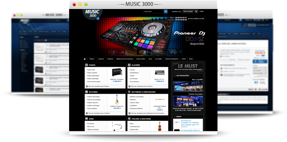Open the Nouveauté Trompette Yamaha news link
This screenshot has width=287, height=142.
point(190,122)
